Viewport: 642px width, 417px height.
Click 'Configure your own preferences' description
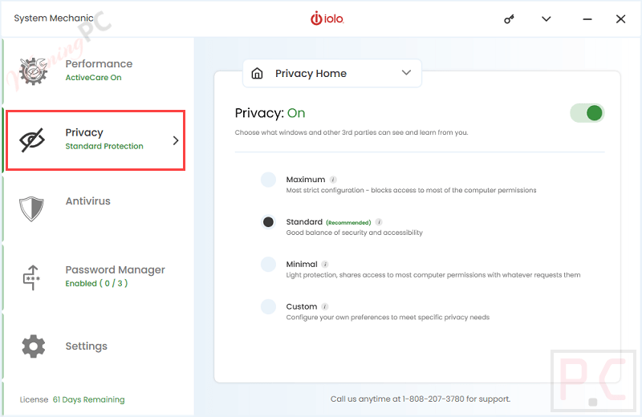(x=388, y=317)
